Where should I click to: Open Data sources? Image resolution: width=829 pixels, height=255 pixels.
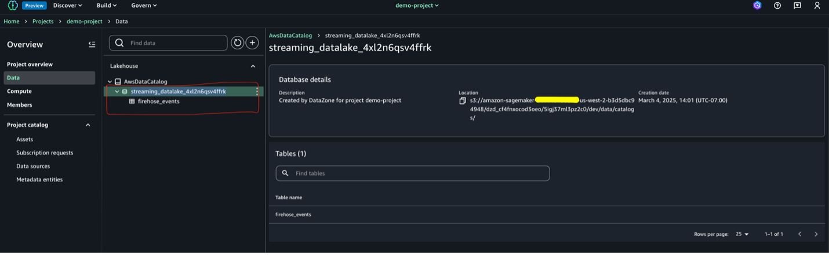(33, 166)
